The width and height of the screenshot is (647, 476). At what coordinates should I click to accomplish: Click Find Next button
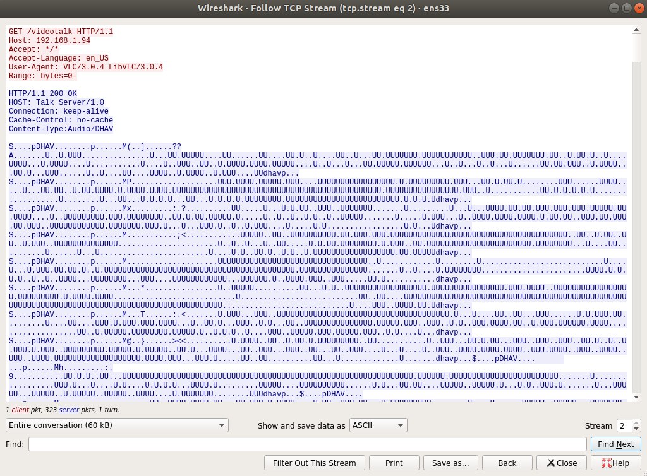pos(615,444)
